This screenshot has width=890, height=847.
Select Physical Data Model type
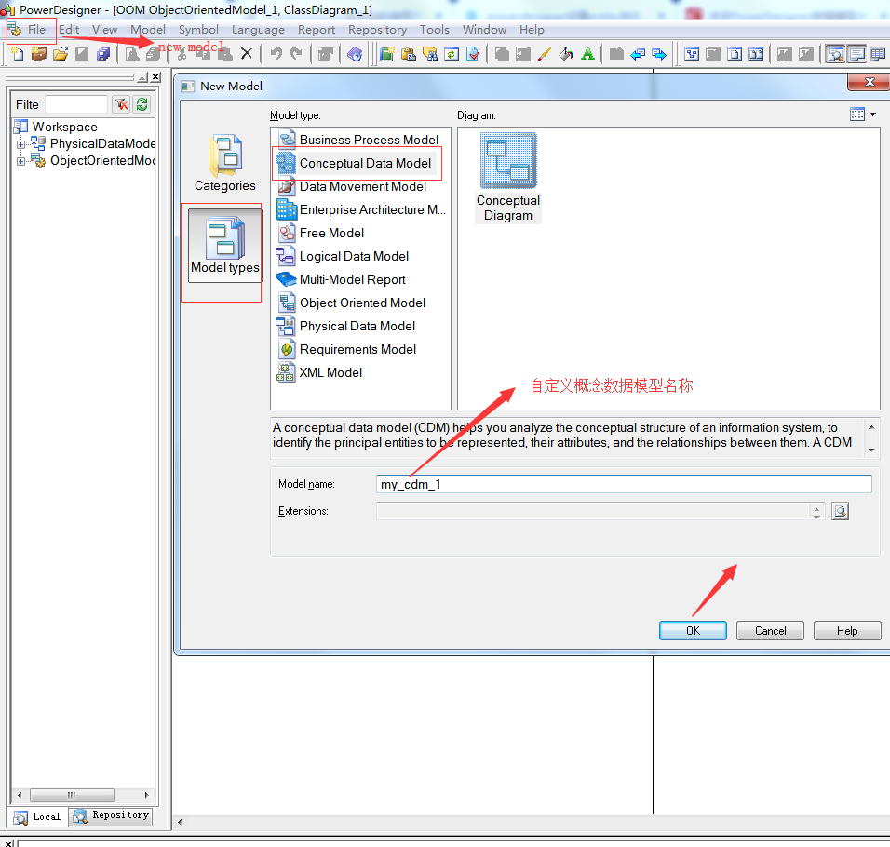[346, 326]
